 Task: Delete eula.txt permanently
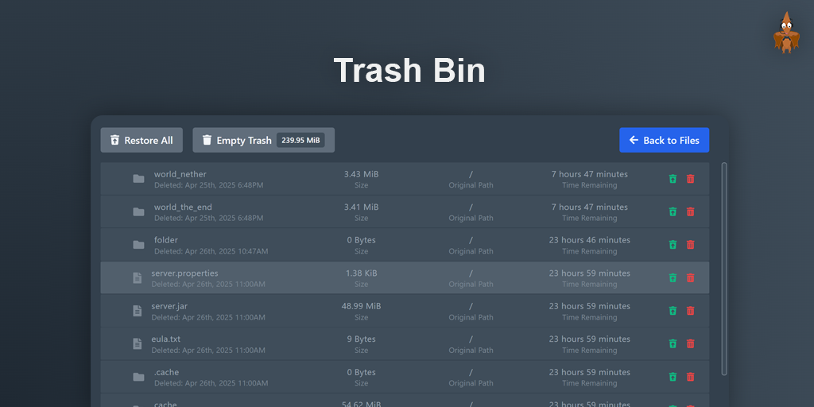[691, 343]
